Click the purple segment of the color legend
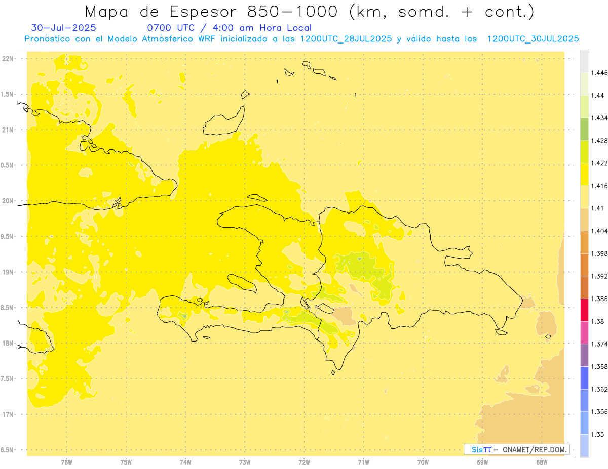Screen dimensions: 608x469 pyautogui.click(x=584, y=355)
